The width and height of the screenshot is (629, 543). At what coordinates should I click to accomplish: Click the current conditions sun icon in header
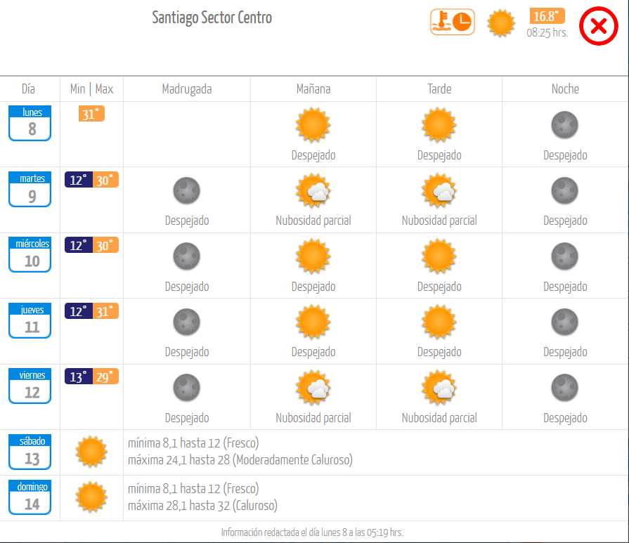[501, 23]
